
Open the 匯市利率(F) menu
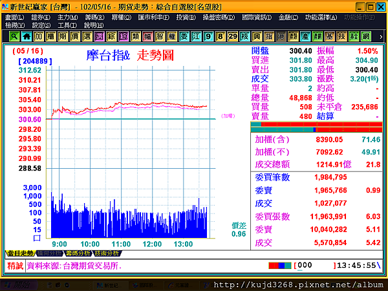pos(154,17)
